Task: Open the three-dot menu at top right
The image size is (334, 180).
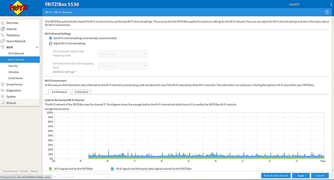Action: pyautogui.click(x=331, y=4)
